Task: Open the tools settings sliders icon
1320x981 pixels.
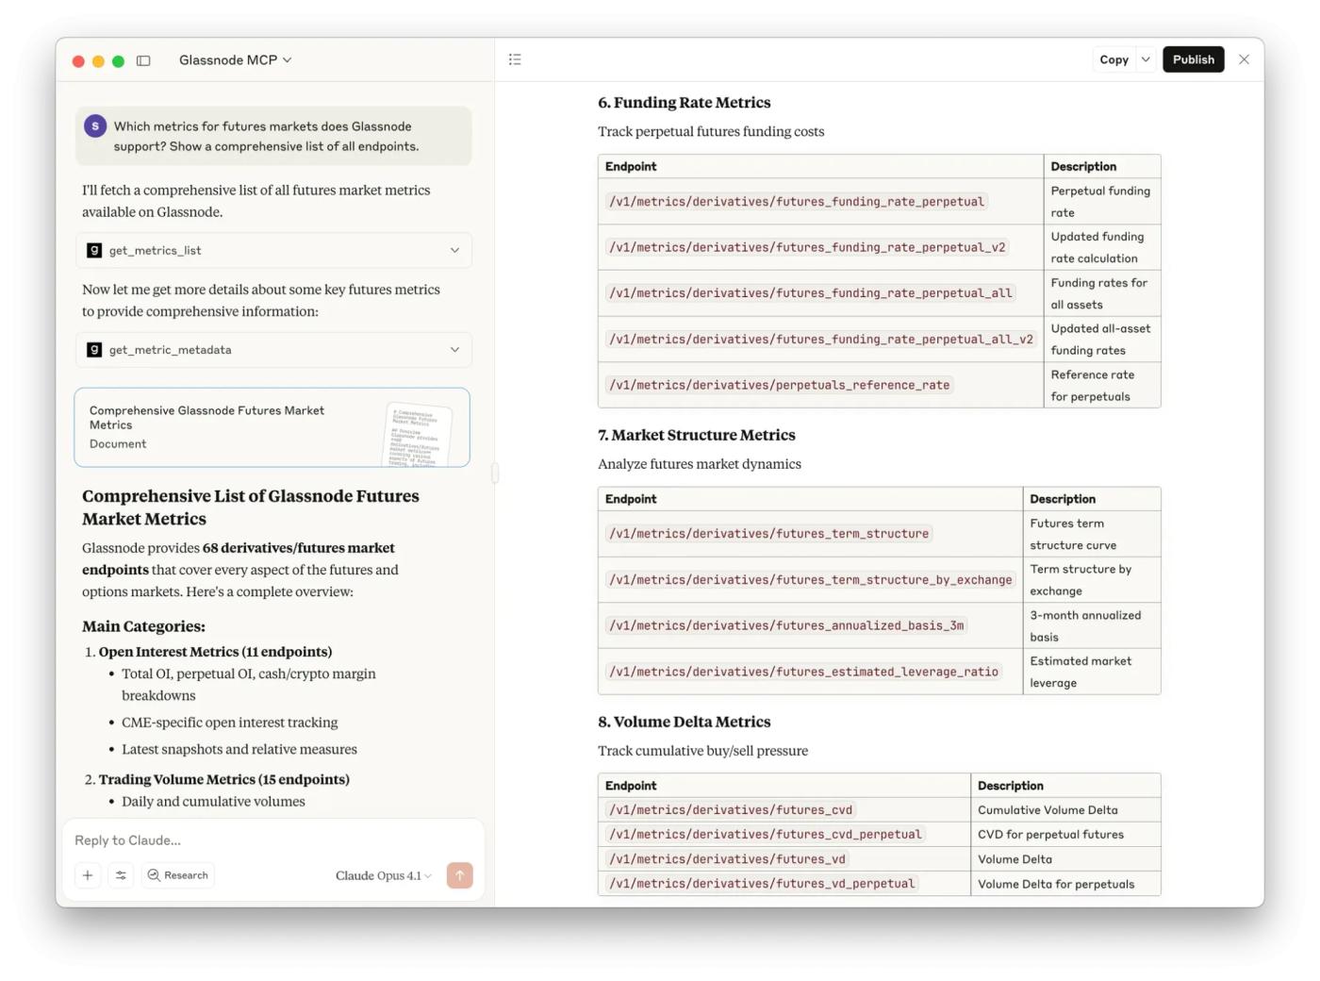Action: pos(121,875)
